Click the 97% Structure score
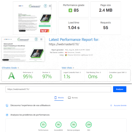Screen dimensions: 132x132 (x=47, y=77)
